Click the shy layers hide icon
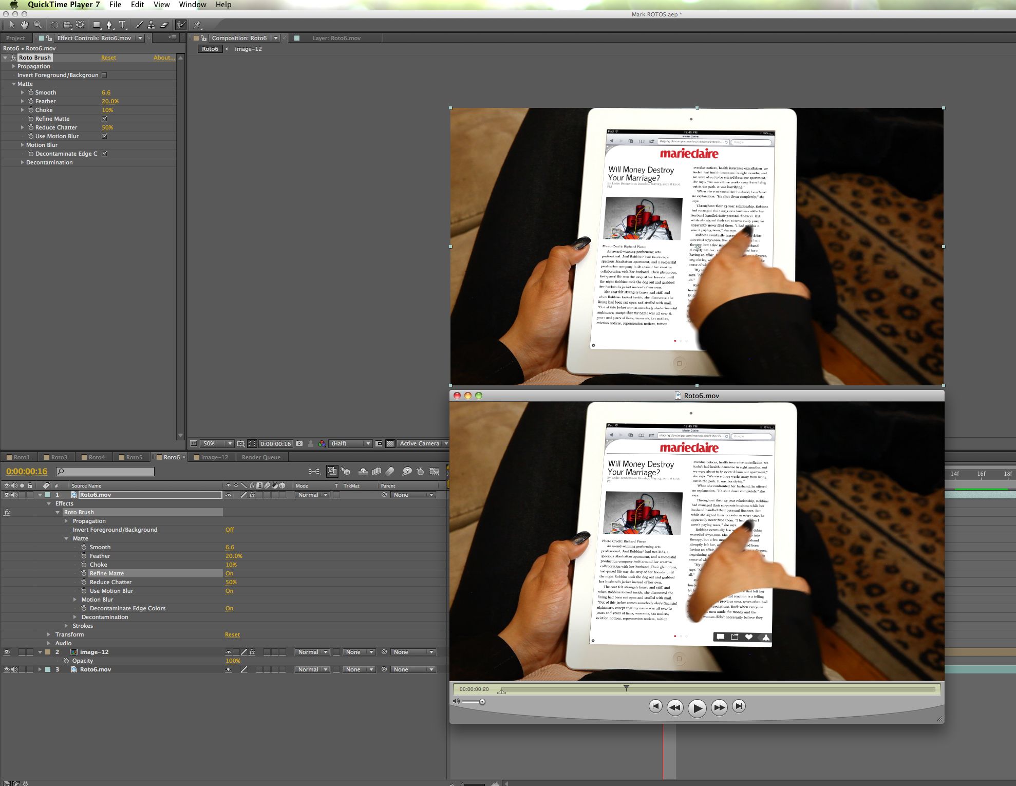This screenshot has height=786, width=1016. pyautogui.click(x=363, y=471)
